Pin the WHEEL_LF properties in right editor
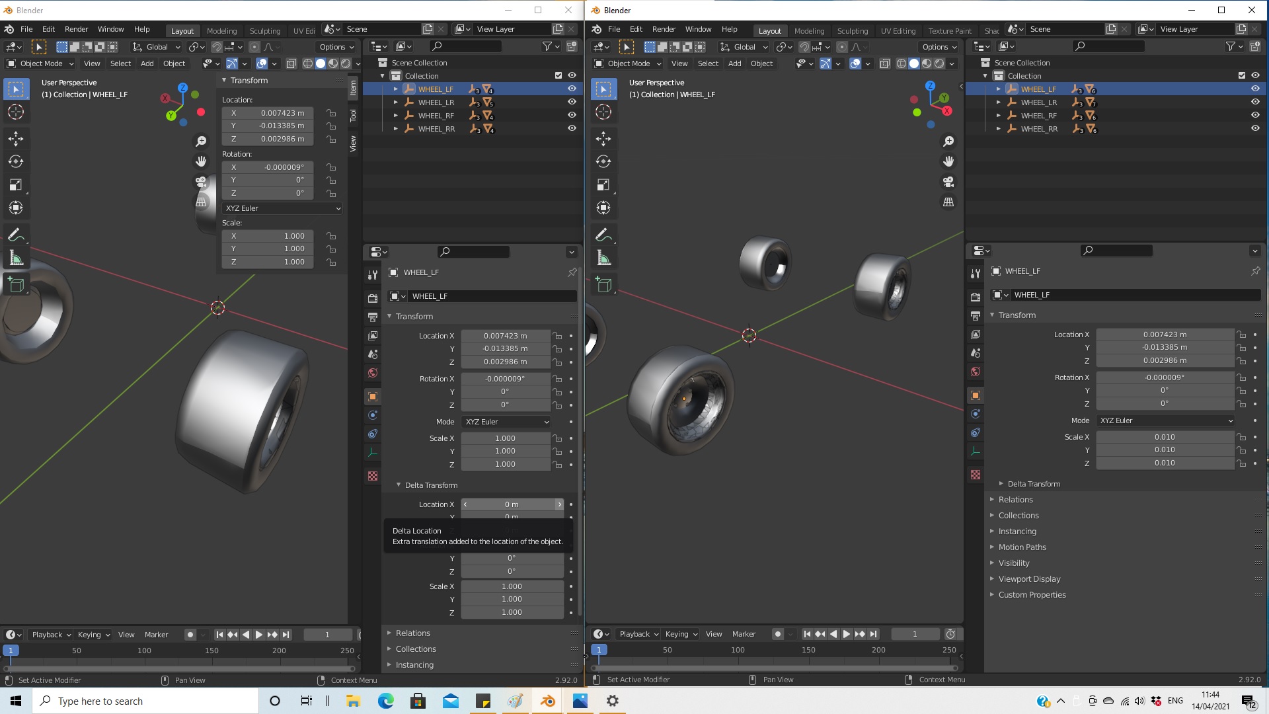Image resolution: width=1269 pixels, height=714 pixels. (x=1255, y=271)
